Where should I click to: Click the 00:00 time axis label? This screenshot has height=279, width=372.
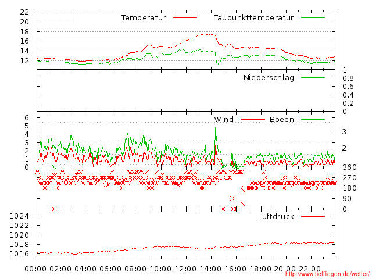pyautogui.click(x=35, y=269)
